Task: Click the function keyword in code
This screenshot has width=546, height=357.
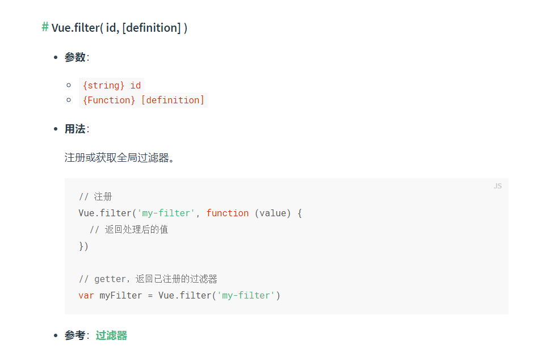Action: tap(228, 213)
